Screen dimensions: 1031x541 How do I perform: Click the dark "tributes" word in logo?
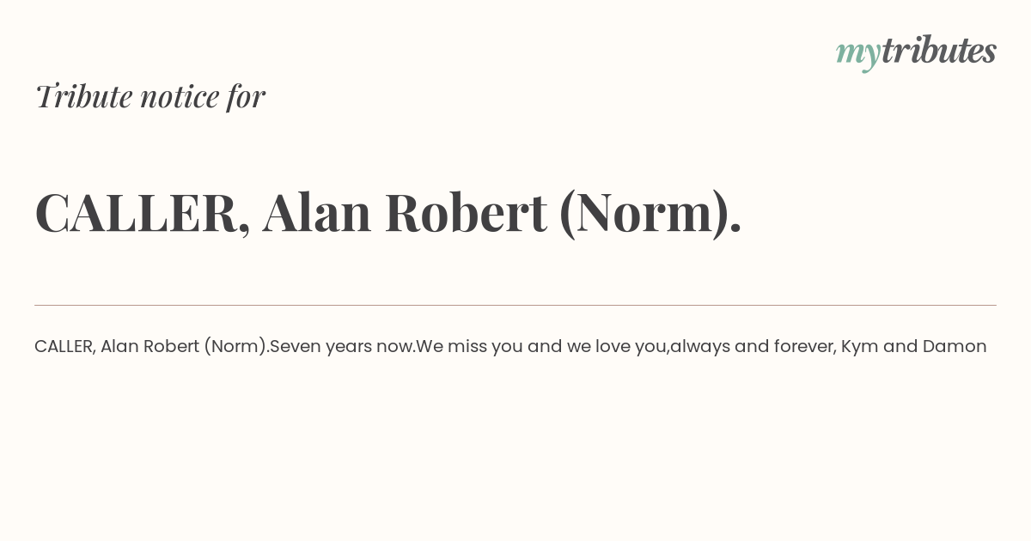coord(939,51)
